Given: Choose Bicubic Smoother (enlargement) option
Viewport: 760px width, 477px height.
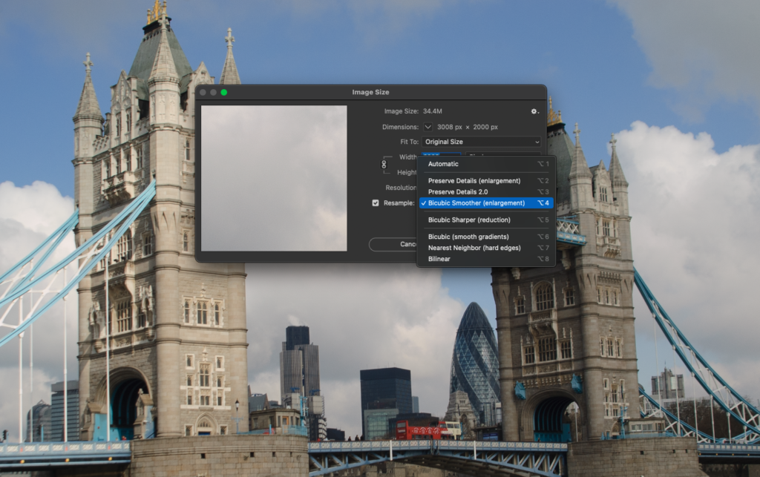Looking at the screenshot, I should tap(485, 203).
